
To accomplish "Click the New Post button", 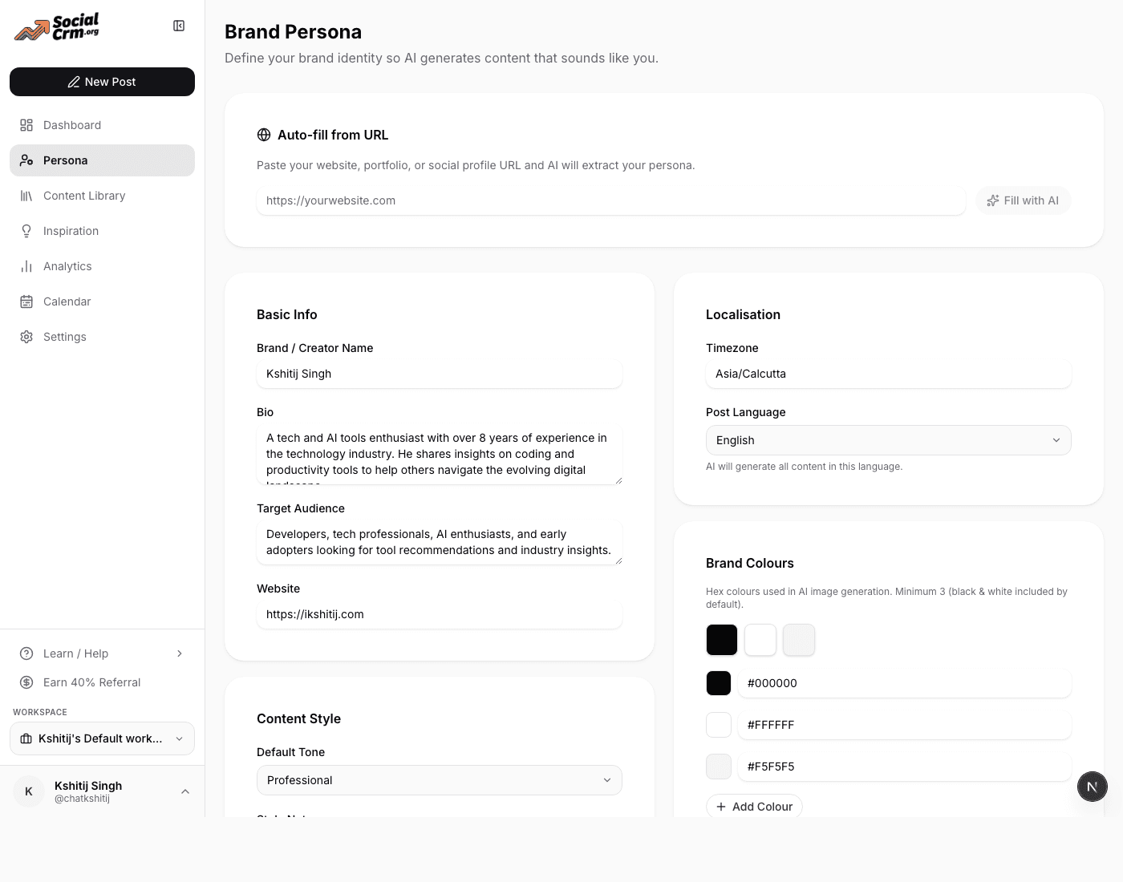I will 102,82.
